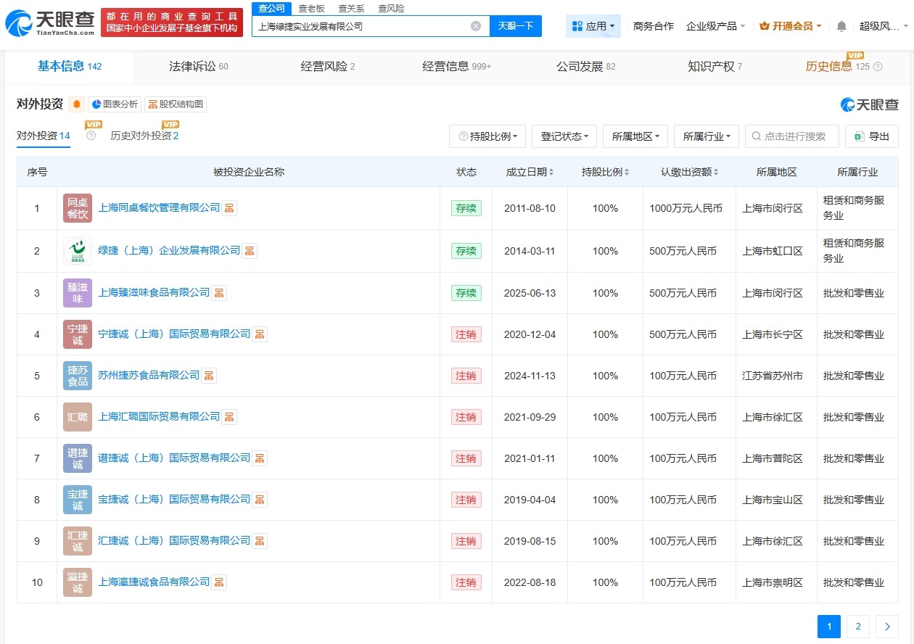Expand the 登记状态 status filter
The image size is (914, 644).
(564, 136)
